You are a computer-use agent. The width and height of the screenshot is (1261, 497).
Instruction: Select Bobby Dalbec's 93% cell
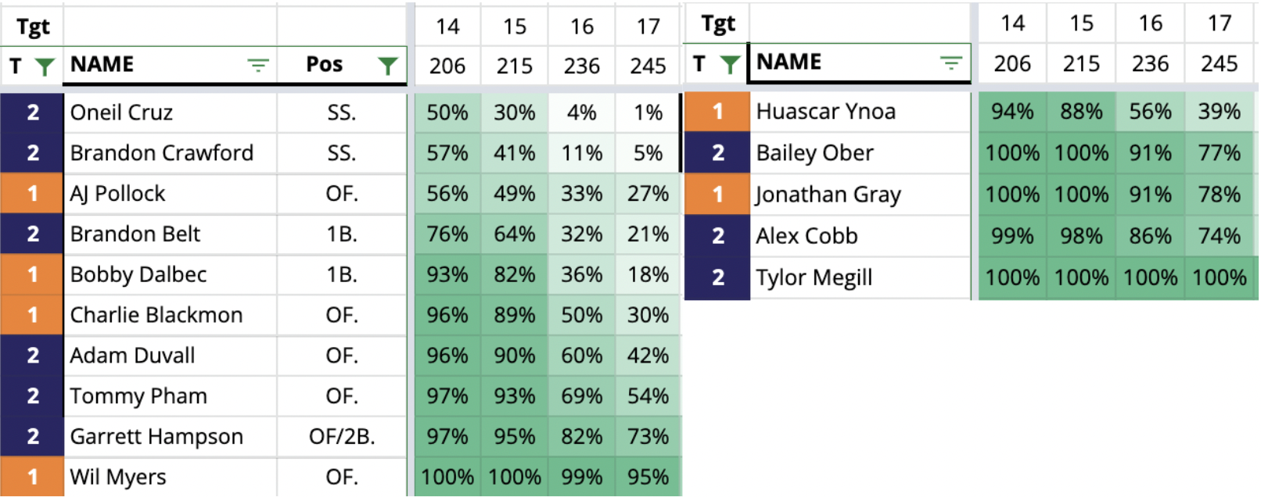pos(447,275)
